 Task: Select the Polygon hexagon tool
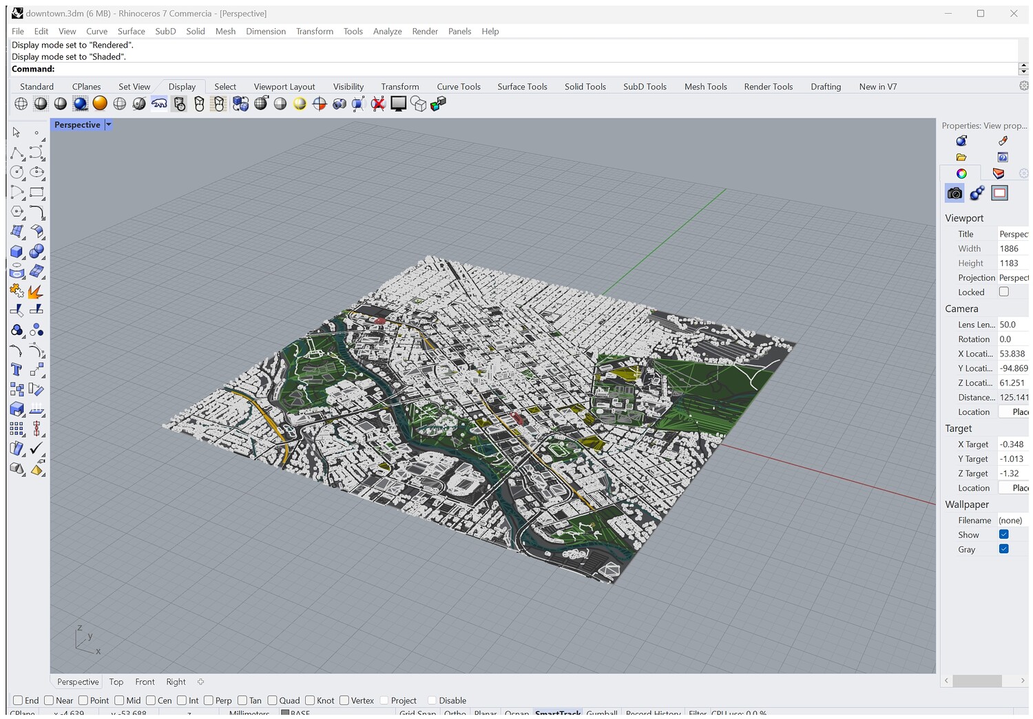pyautogui.click(x=17, y=212)
